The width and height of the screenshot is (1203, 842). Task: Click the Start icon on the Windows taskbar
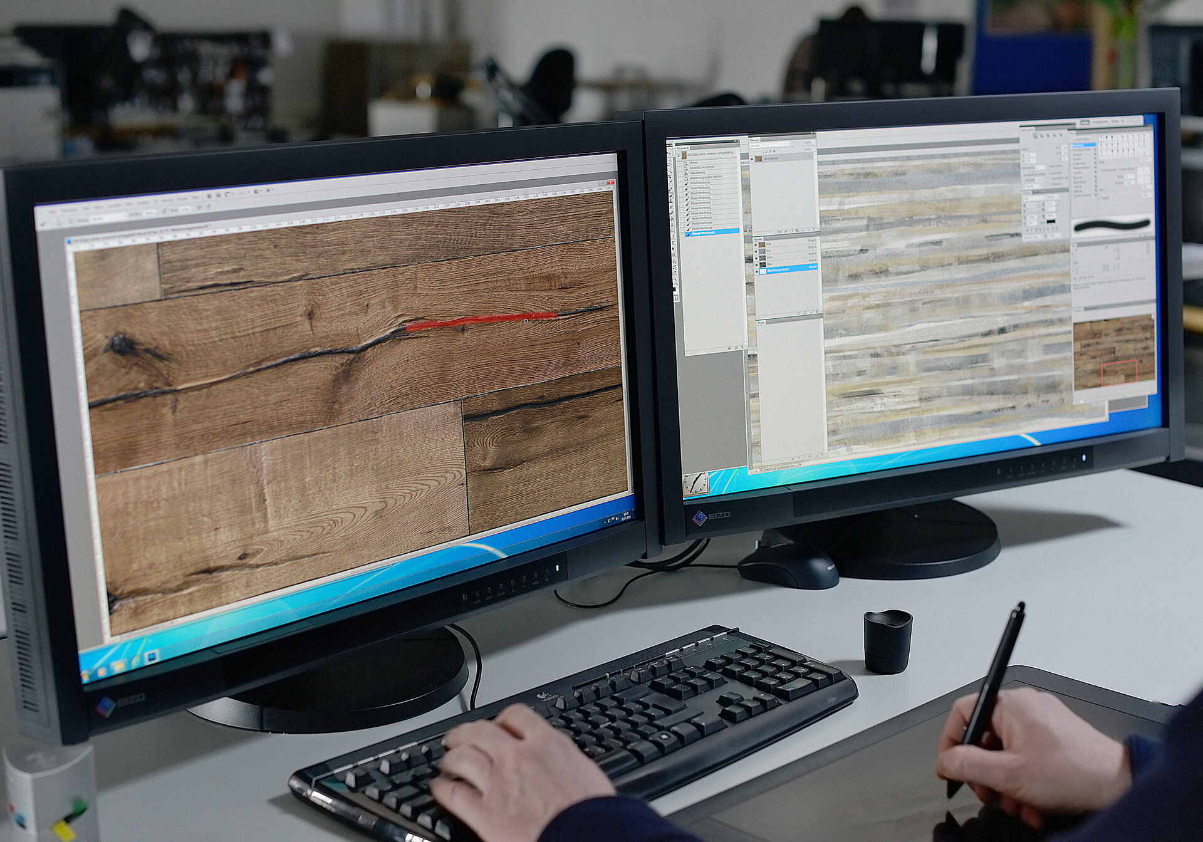click(x=85, y=677)
